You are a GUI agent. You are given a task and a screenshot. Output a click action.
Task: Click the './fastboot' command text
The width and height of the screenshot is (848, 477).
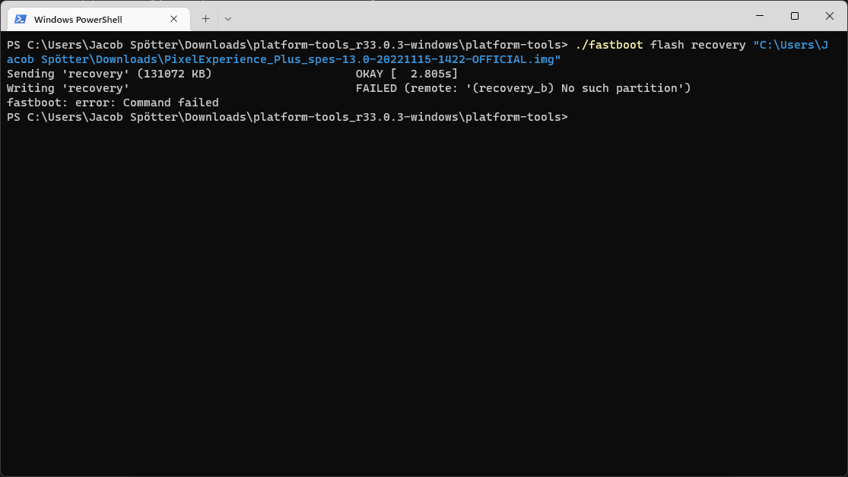coord(609,45)
